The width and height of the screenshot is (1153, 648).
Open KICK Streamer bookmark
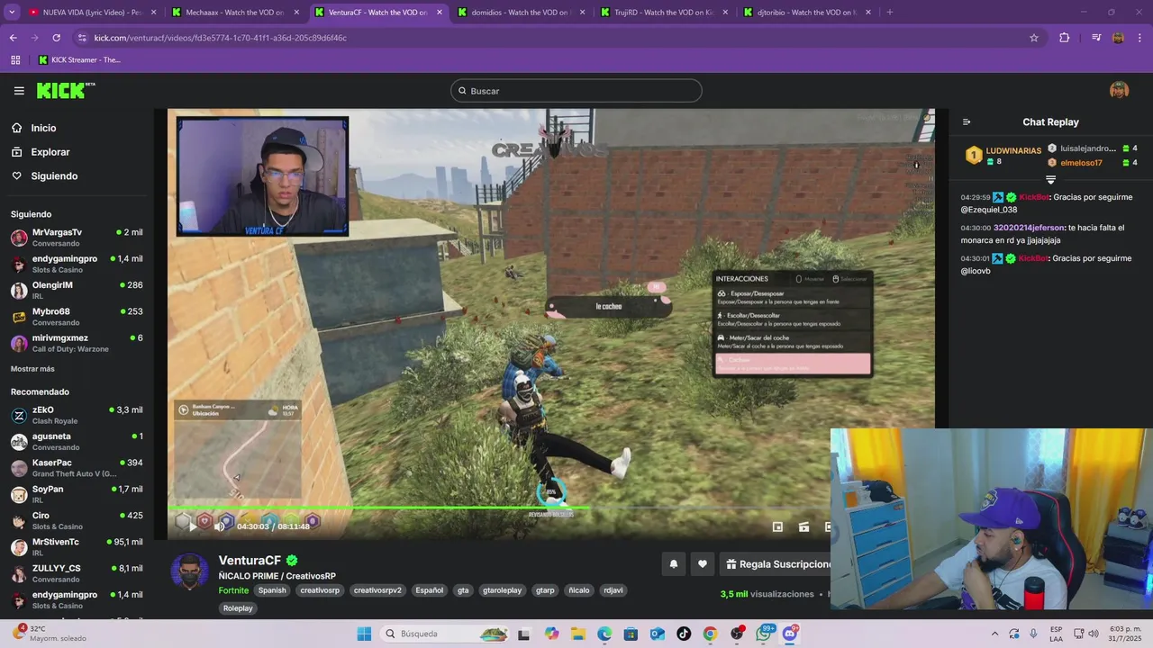coord(79,60)
